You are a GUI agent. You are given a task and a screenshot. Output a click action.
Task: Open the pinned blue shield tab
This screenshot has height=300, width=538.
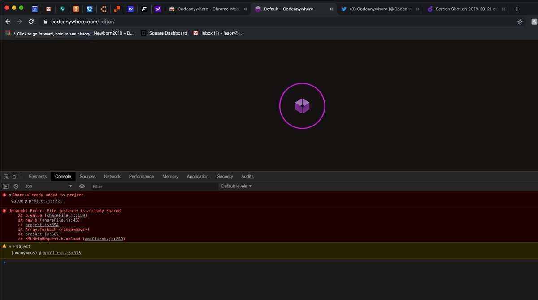pyautogui.click(x=89, y=9)
